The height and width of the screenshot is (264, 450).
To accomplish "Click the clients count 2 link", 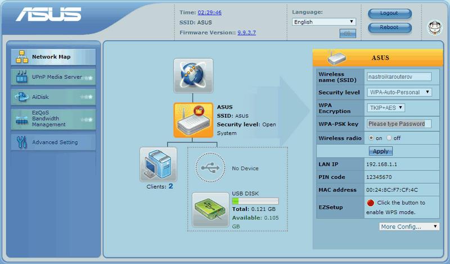I will (x=171, y=186).
